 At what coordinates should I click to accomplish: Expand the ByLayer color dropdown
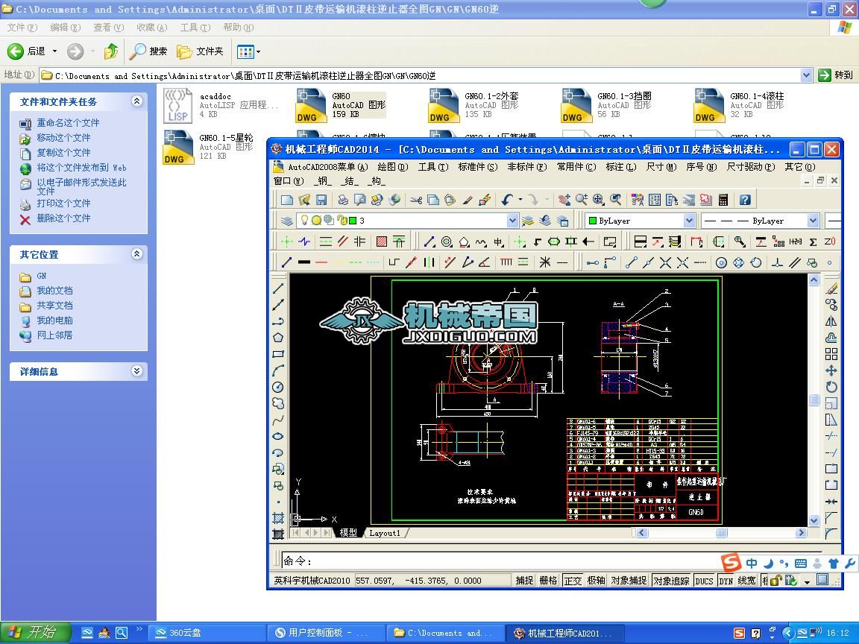(x=689, y=221)
